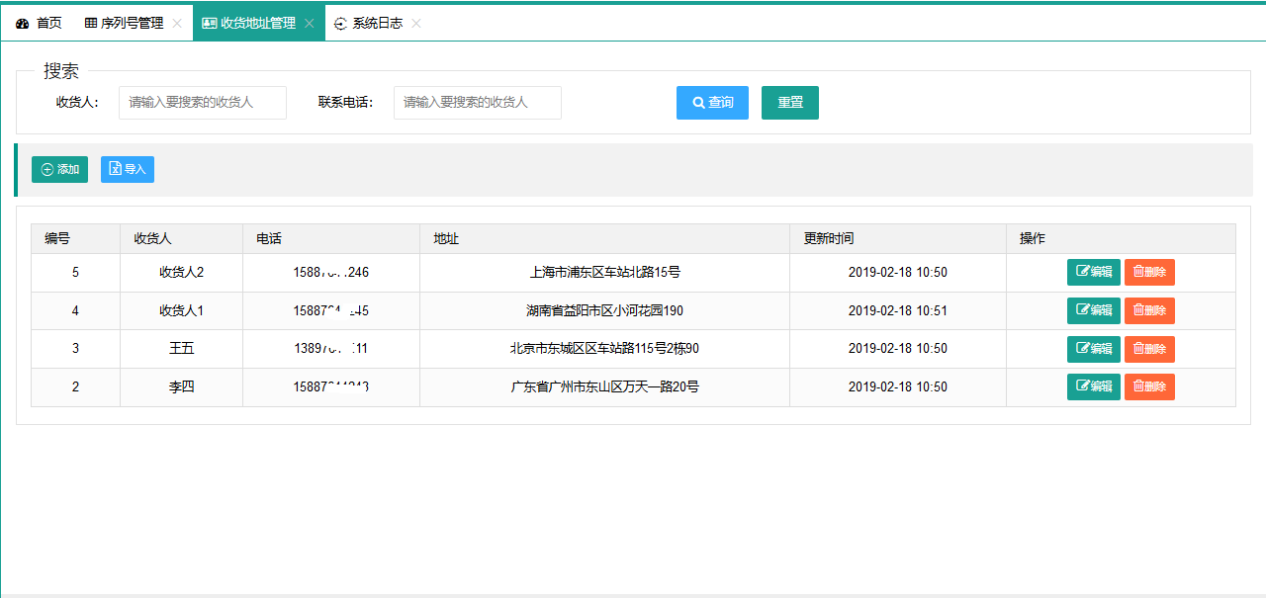Delete the row for 收货人2
1266x598 pixels.
tap(1149, 272)
